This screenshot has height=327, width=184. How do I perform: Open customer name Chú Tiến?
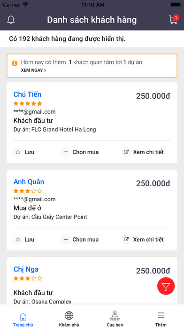point(27,94)
